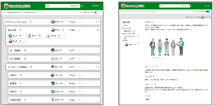Enable the チーム/プロジェクト表示 toggle in left window

pyautogui.click(x=97, y=12)
